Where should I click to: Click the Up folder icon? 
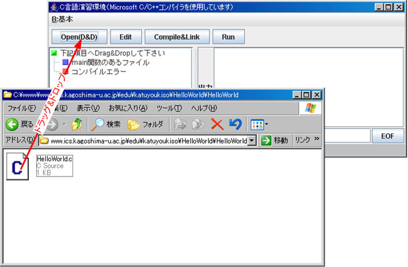pos(77,124)
